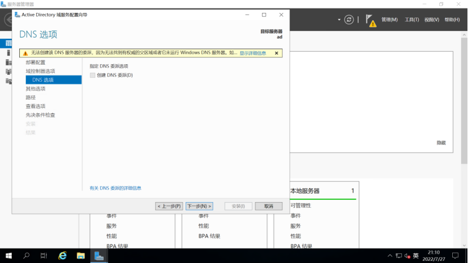Open 工具(T) menu in Server Manager
Image resolution: width=468 pixels, height=263 pixels.
coord(412,20)
